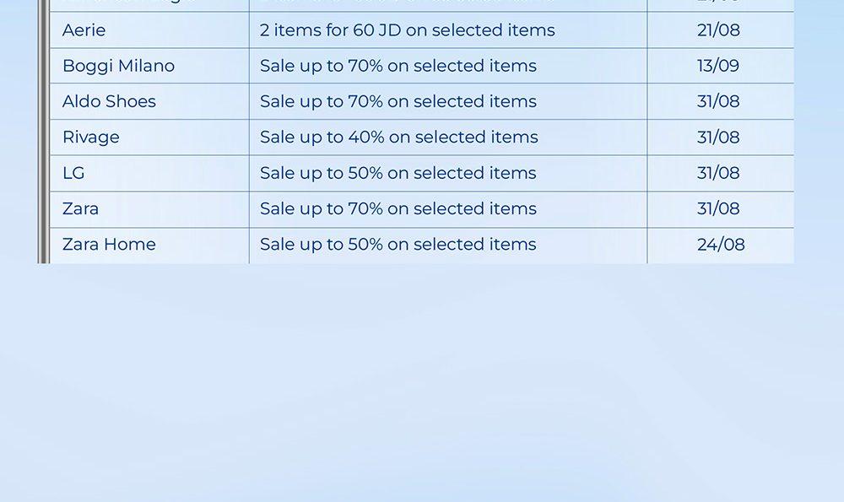Screen dimensions: 844x502
Task: Select the Rivage 40% sale offer
Action: pos(398,137)
